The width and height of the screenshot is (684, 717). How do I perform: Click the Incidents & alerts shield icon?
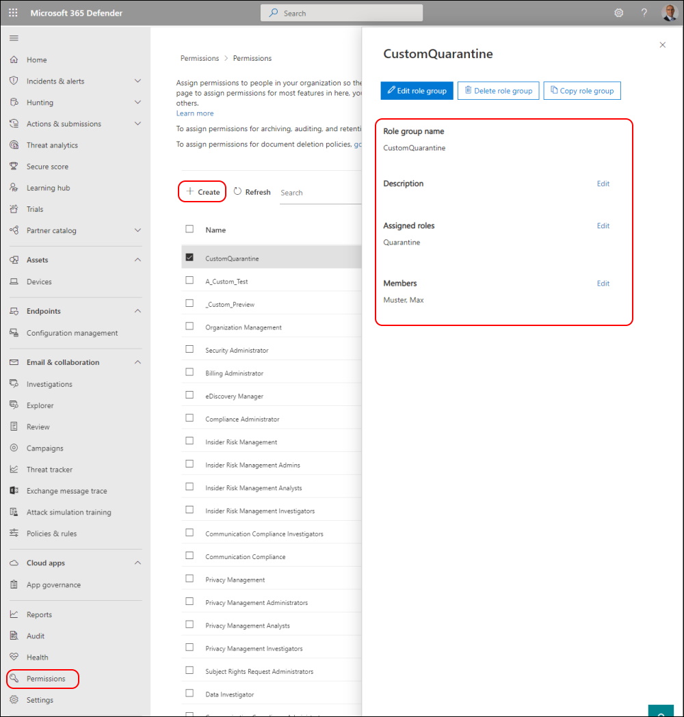coord(14,81)
